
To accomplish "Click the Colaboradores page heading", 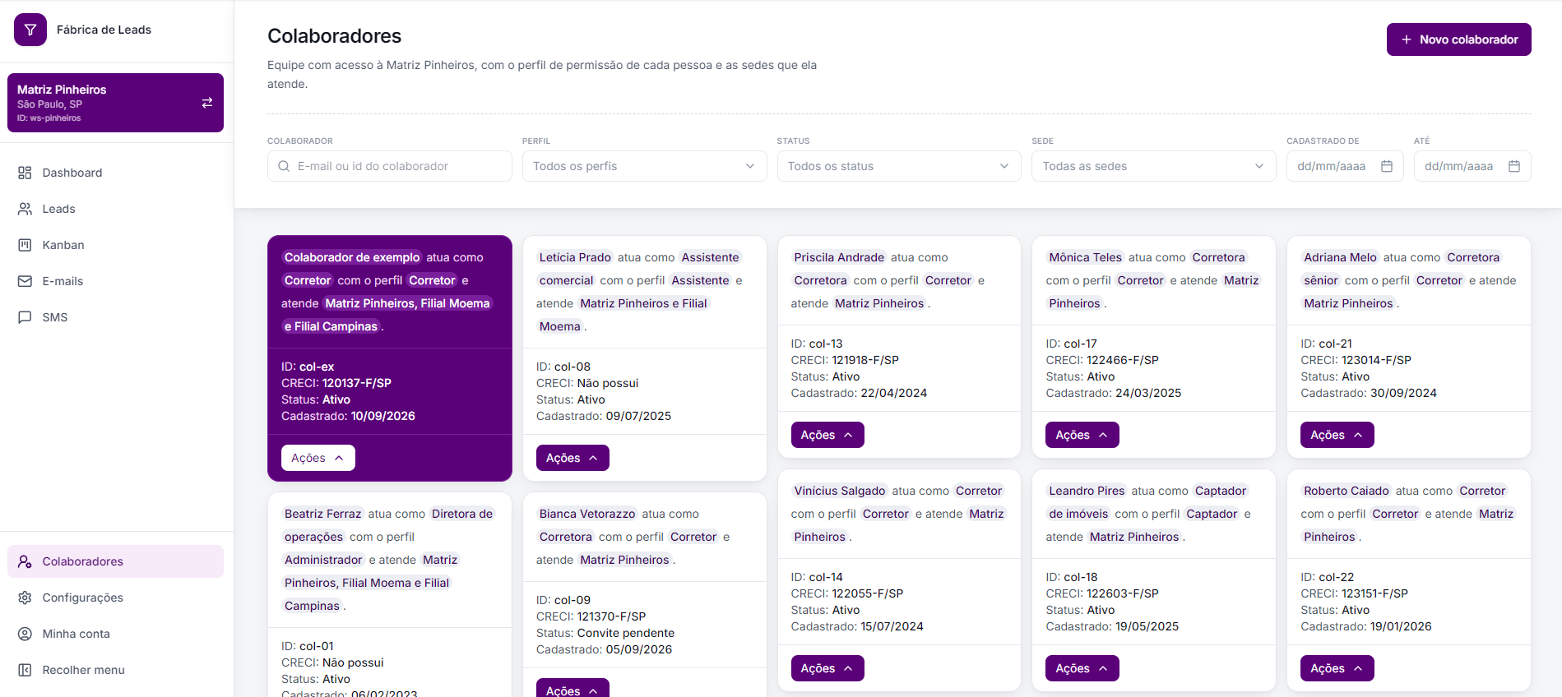I will tap(335, 36).
